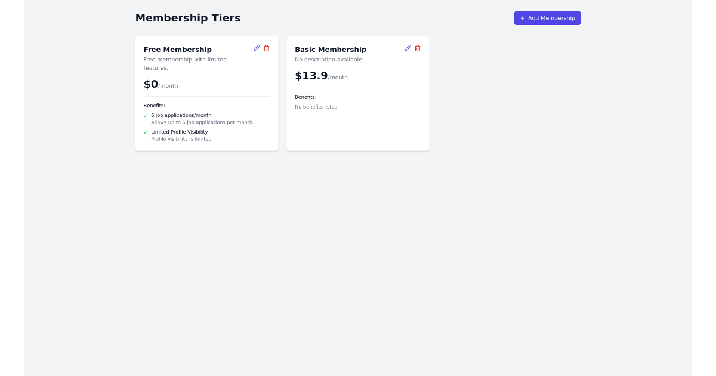Click the edit pencil on Basic Membership
This screenshot has width=716, height=376.
pos(408,48)
